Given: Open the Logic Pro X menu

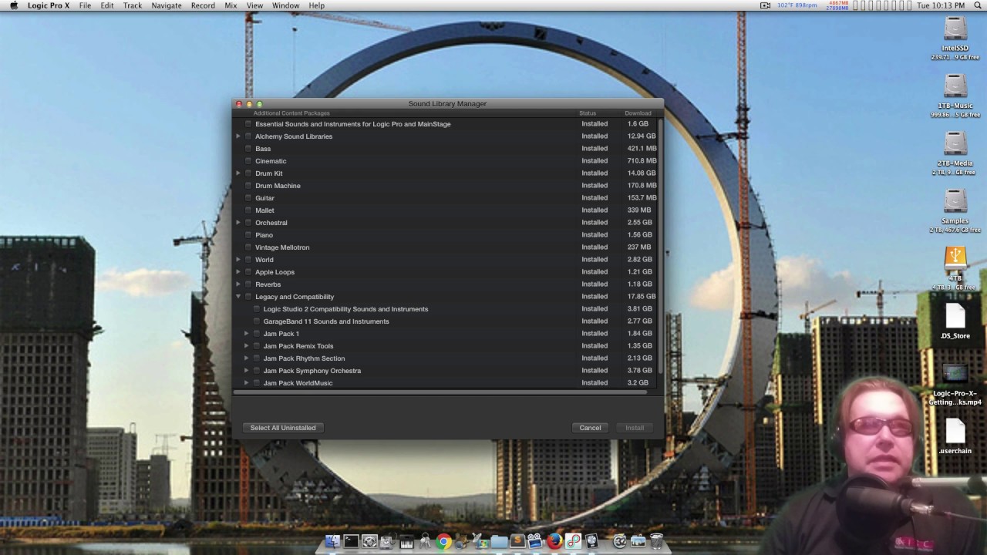Looking at the screenshot, I should 48,5.
